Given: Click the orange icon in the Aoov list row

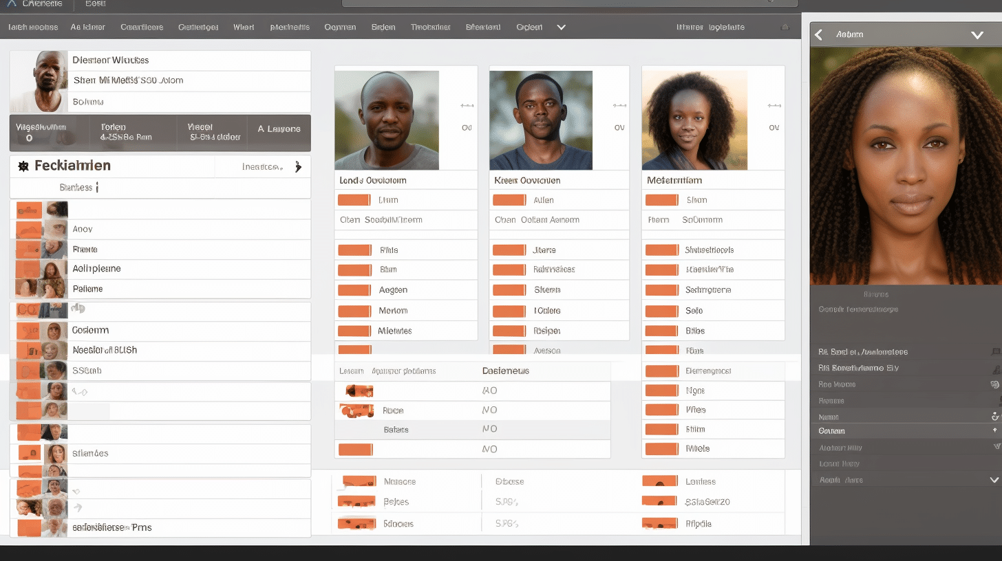Looking at the screenshot, I should (30, 230).
